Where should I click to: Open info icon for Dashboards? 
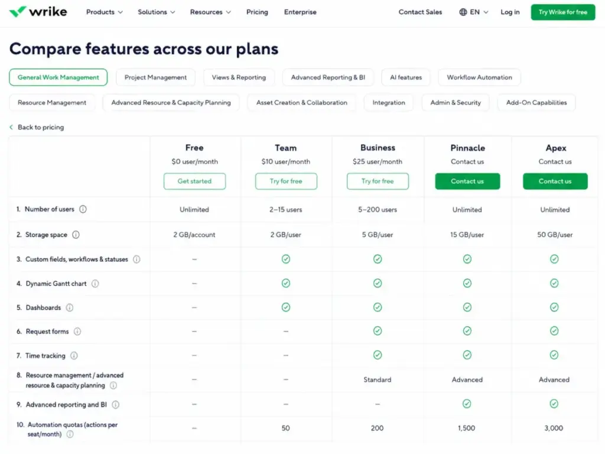(70, 307)
